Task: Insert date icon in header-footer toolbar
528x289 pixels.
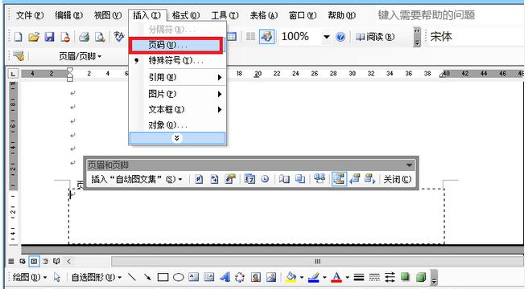Action: (250, 180)
